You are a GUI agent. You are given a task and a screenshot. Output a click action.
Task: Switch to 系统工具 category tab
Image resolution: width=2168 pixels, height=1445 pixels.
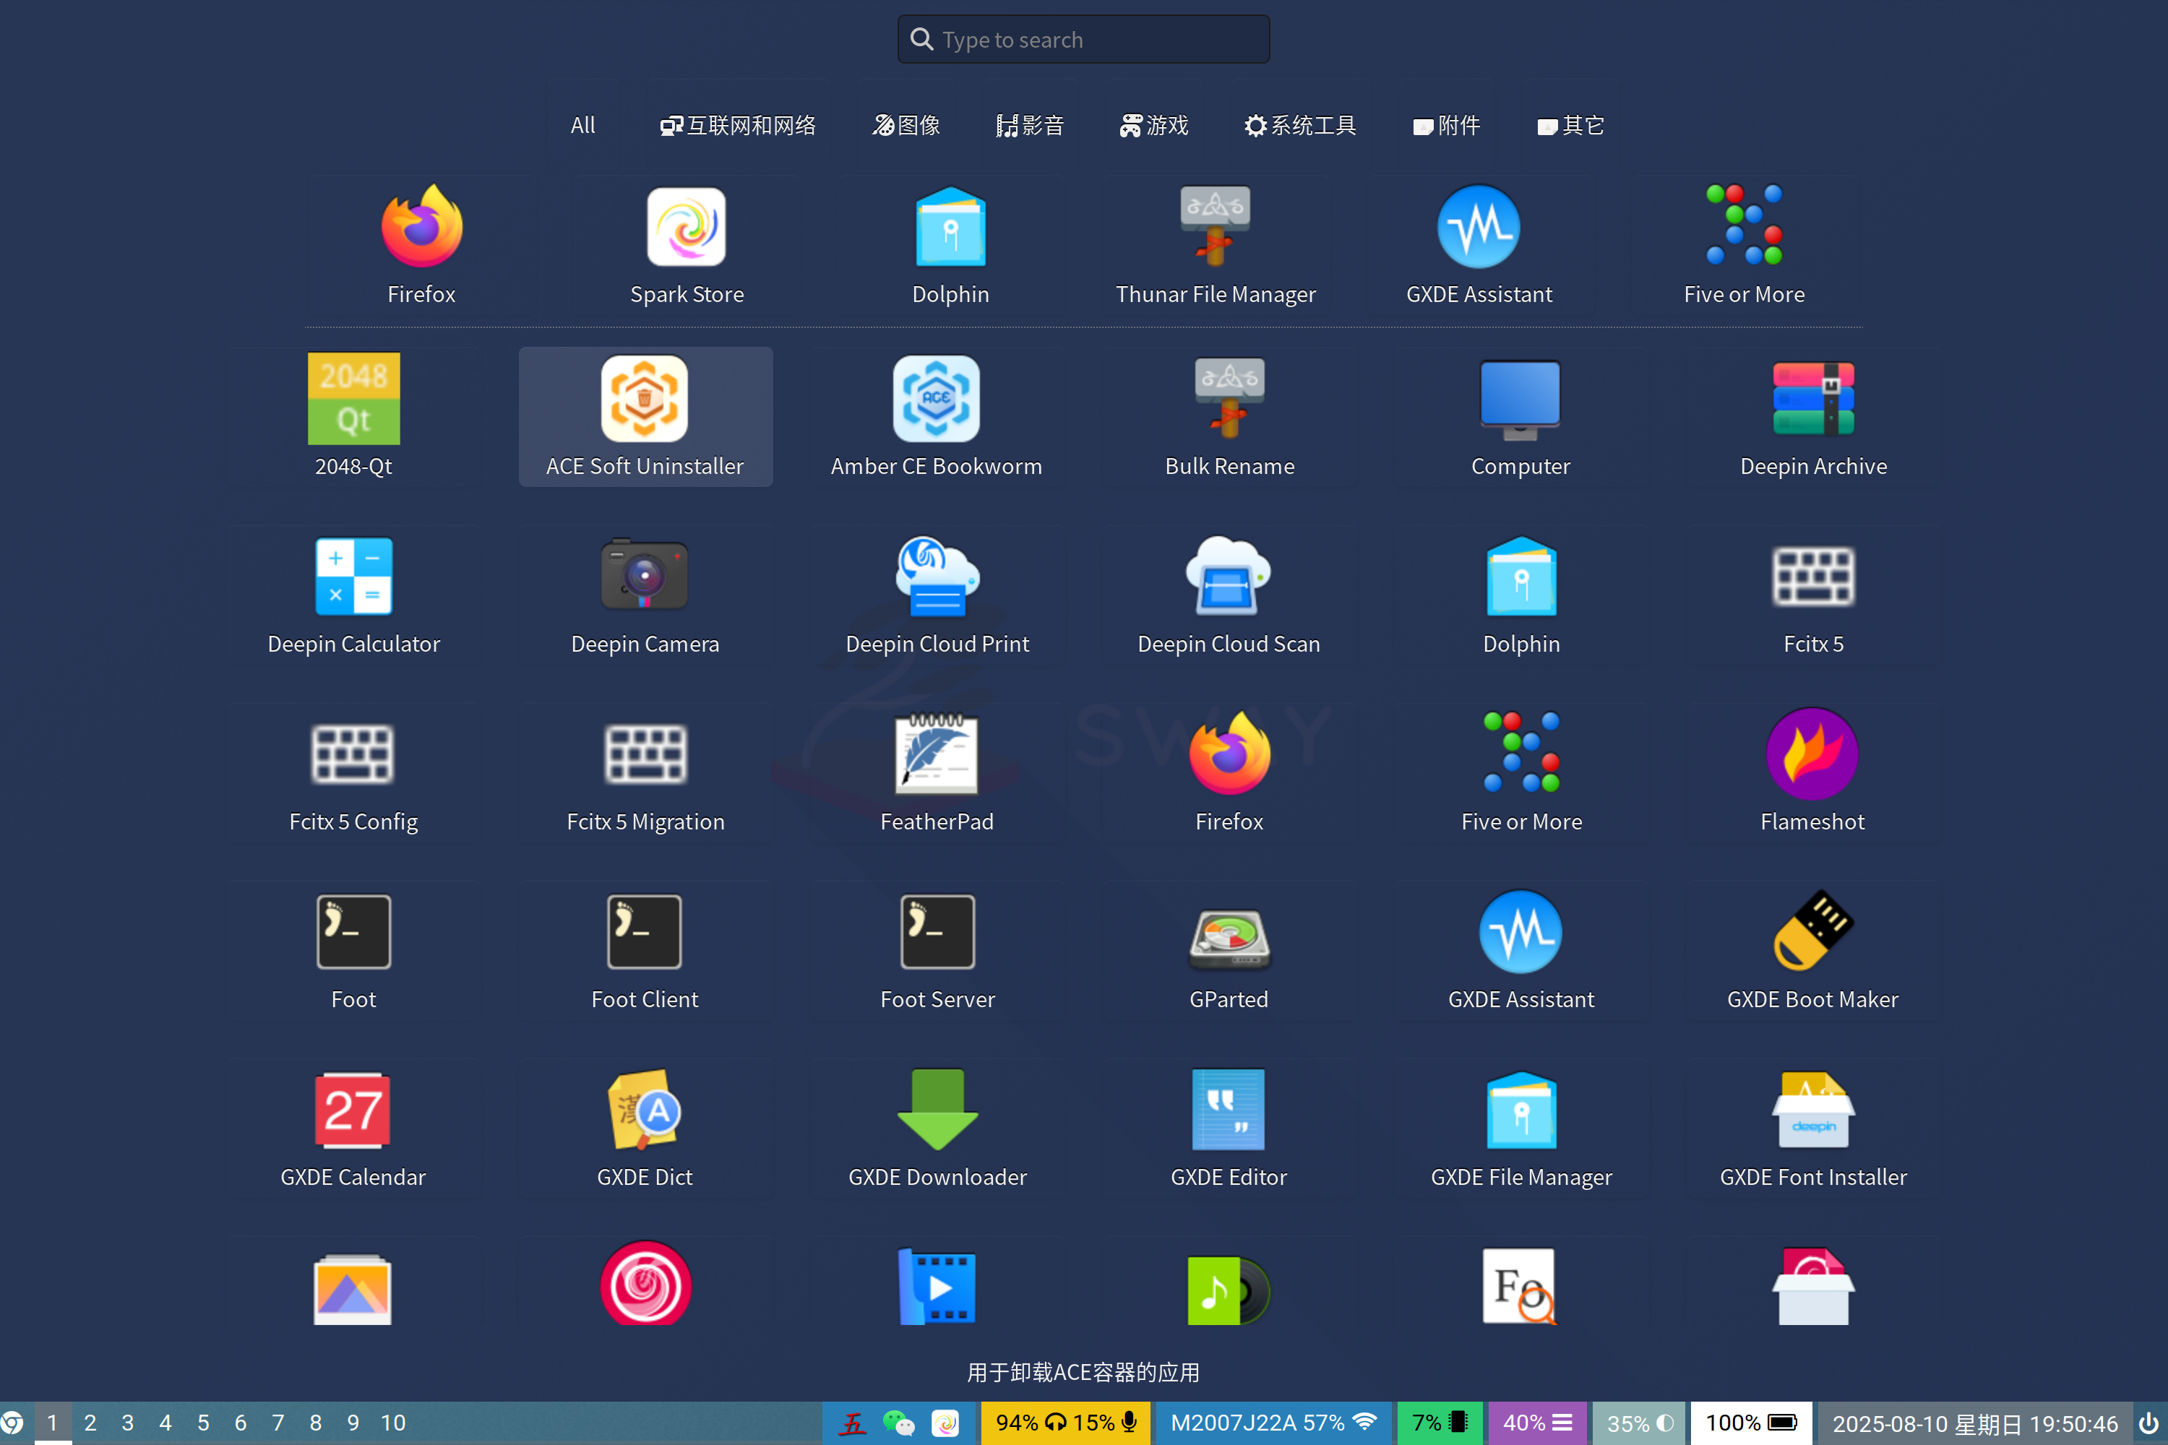(x=1299, y=125)
